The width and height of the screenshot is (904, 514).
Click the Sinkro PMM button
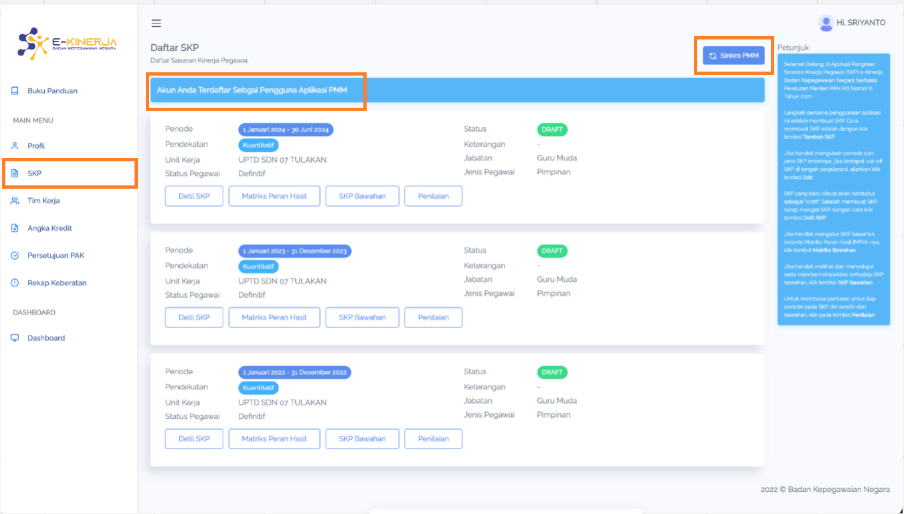pos(733,56)
